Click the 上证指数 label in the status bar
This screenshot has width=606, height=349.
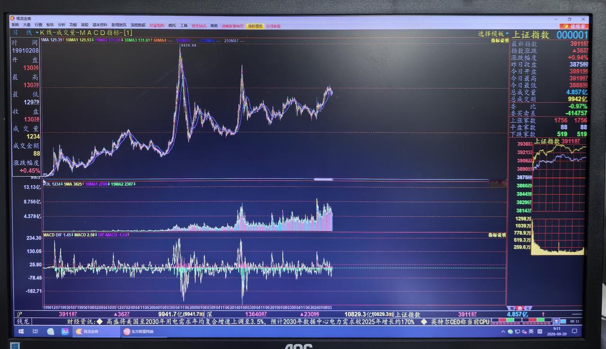point(408,314)
